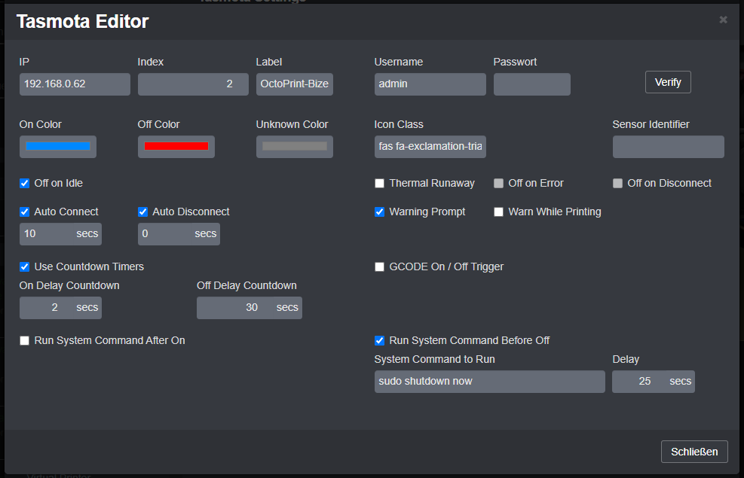
Task: Open the Unknown Color picker
Action: click(294, 146)
